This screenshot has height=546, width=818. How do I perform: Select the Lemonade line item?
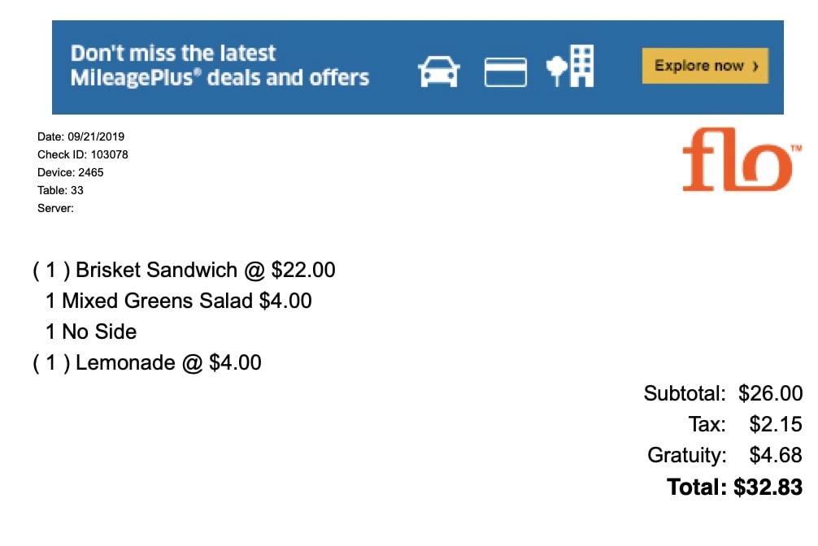(x=146, y=362)
